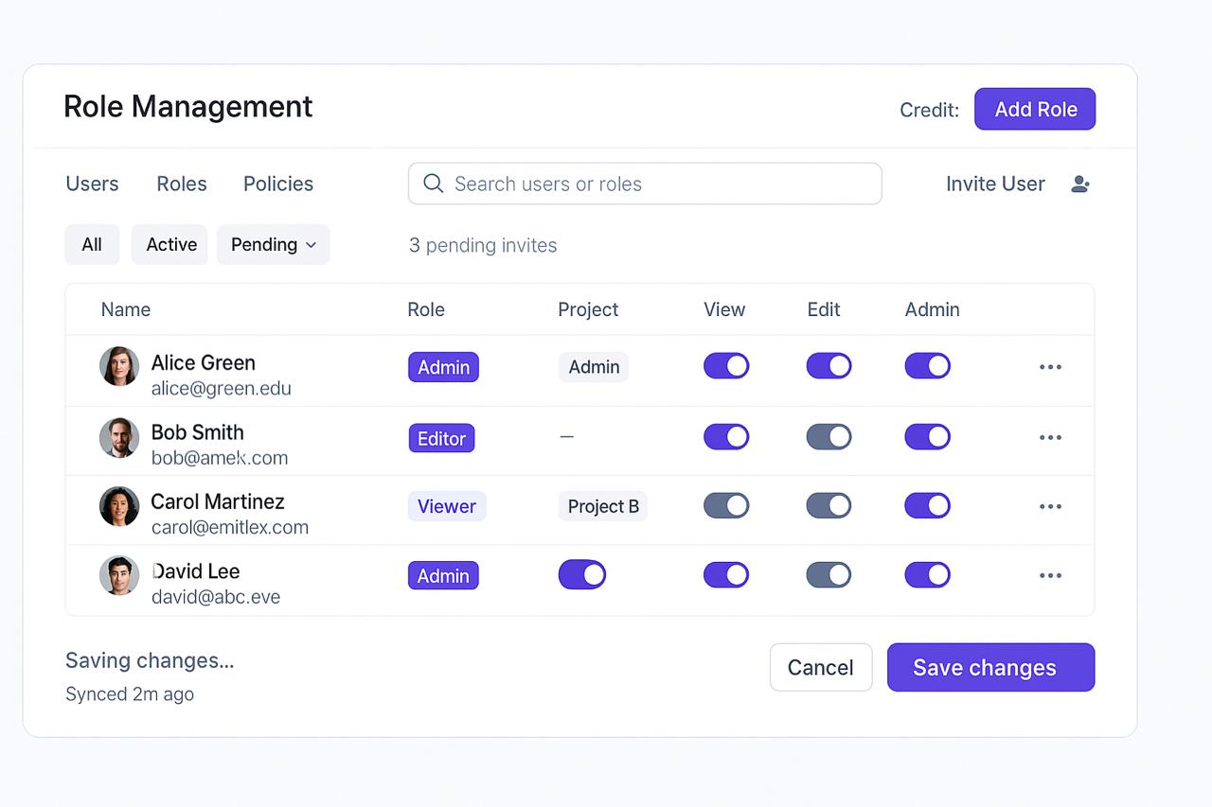This screenshot has width=1212, height=807.
Task: Expand the Pending filter dropdown
Action: pyautogui.click(x=274, y=244)
